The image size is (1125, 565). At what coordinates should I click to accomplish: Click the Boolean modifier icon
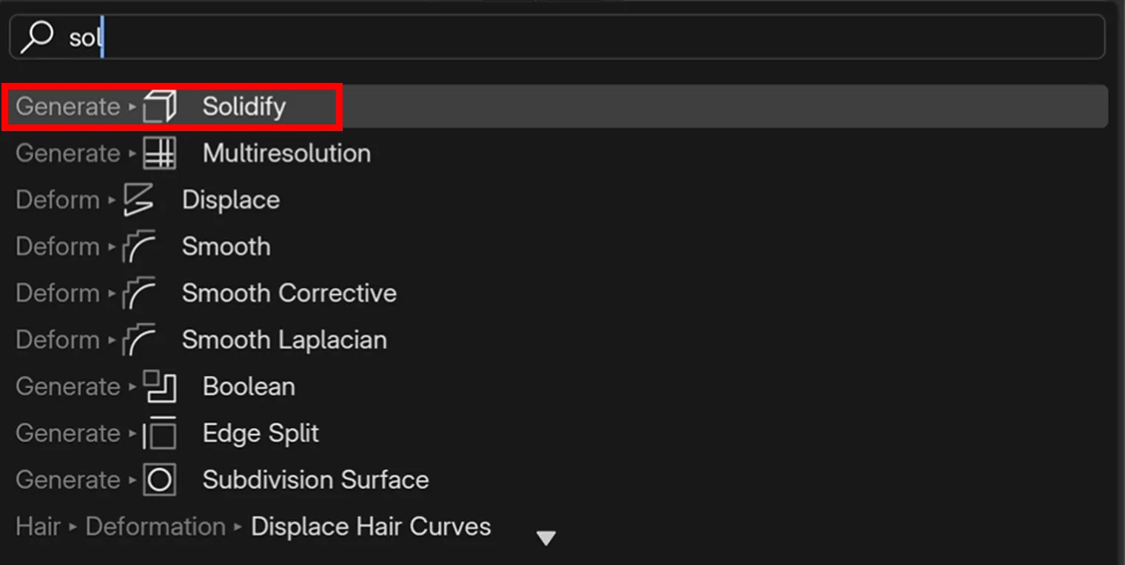[160, 387]
